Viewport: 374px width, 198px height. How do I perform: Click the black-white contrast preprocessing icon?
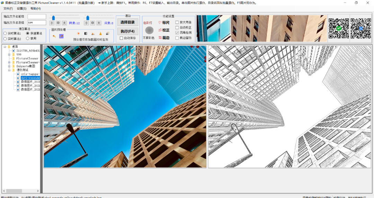[x=86, y=34]
